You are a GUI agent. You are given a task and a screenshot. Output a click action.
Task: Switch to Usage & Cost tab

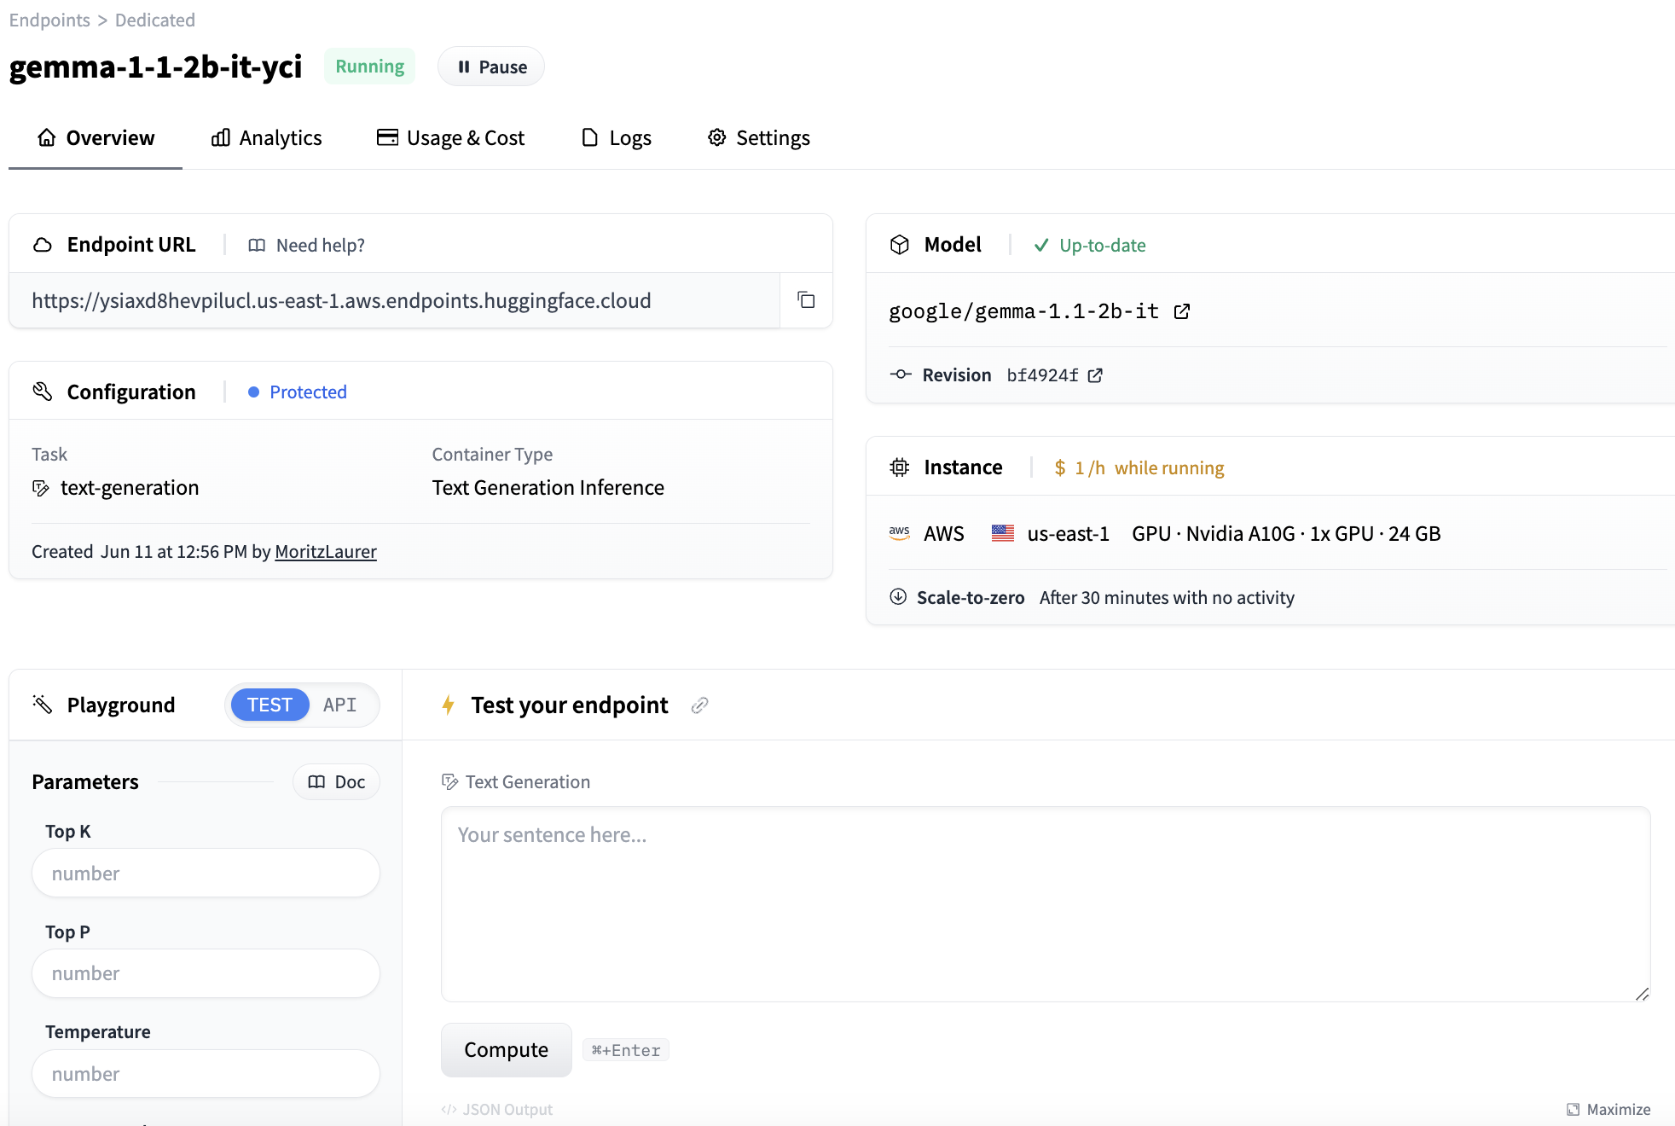450,138
